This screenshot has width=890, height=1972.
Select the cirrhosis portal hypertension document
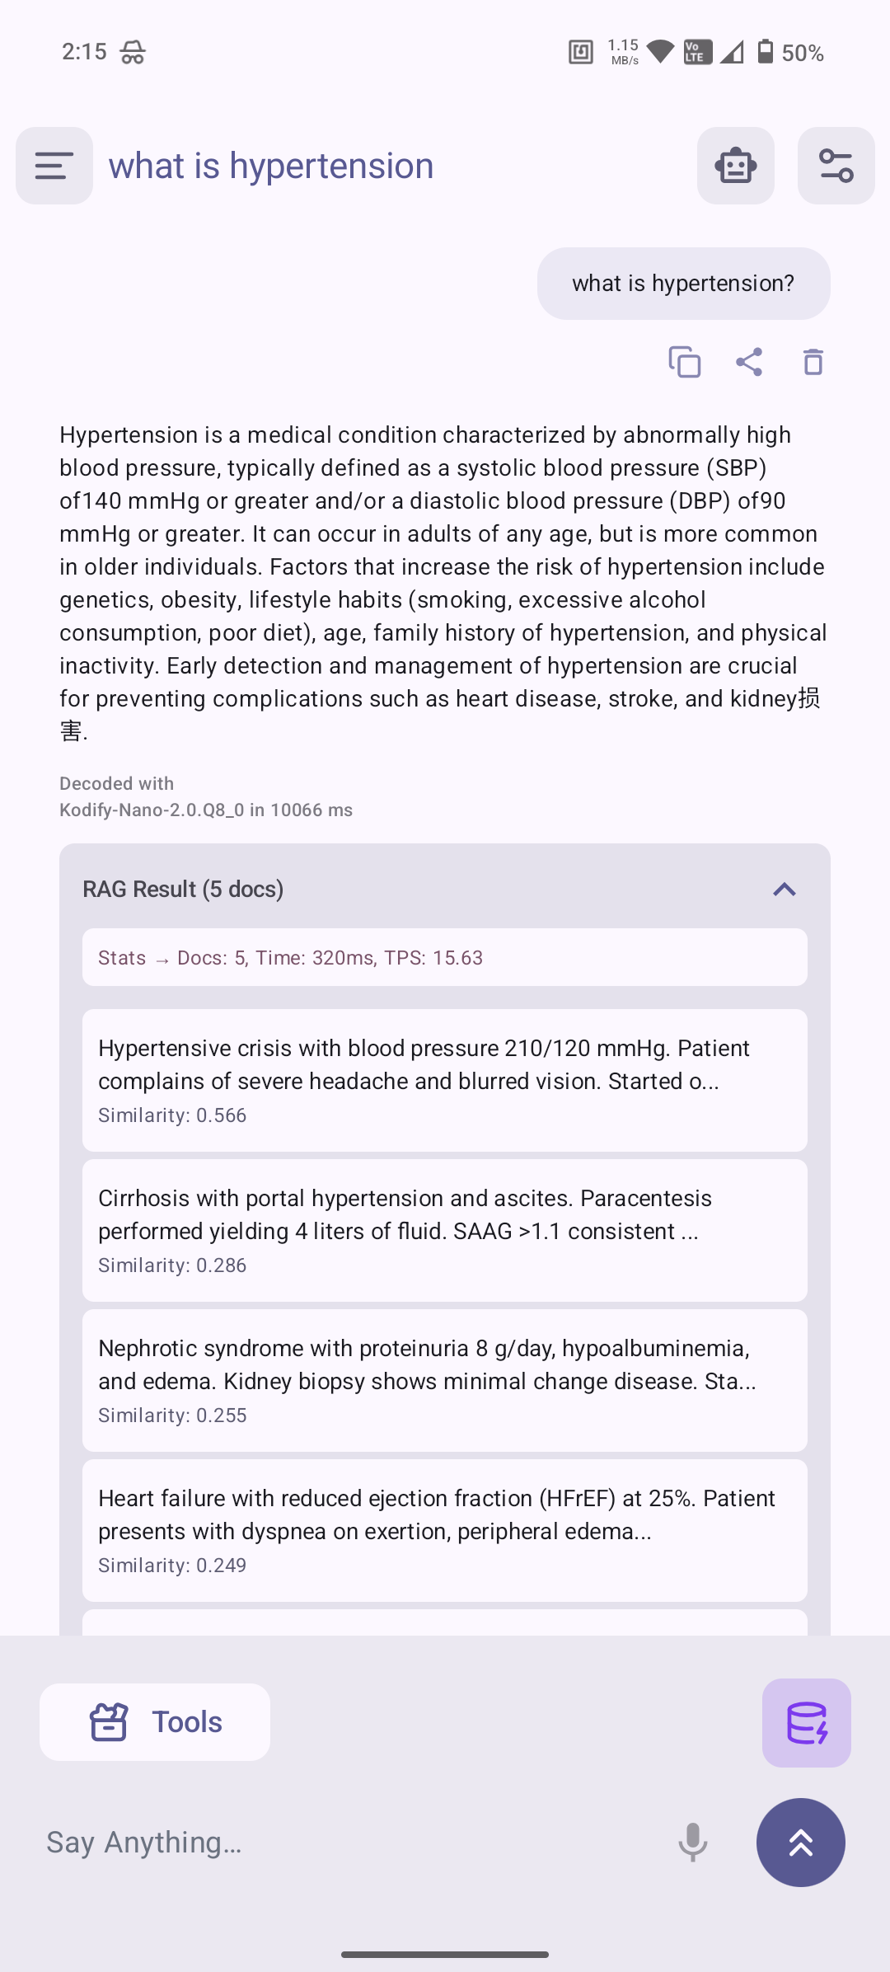[444, 1230]
